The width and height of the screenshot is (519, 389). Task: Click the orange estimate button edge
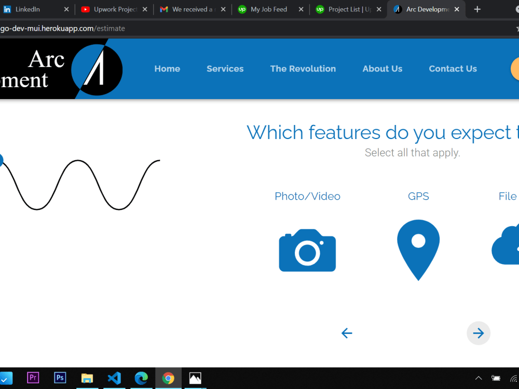[515, 69]
